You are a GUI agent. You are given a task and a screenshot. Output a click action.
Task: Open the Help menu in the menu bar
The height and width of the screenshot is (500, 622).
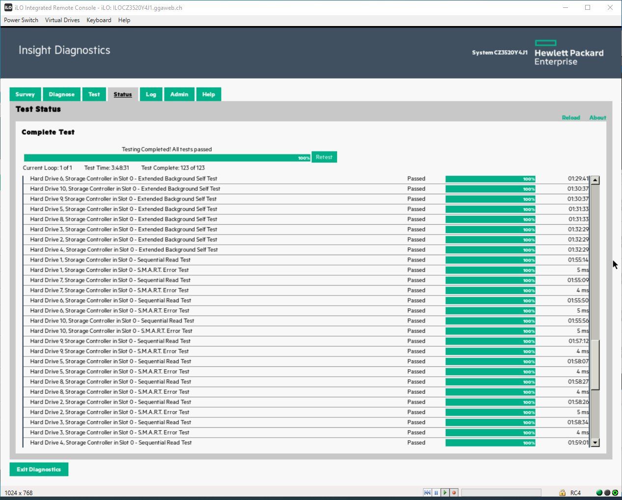tap(124, 20)
